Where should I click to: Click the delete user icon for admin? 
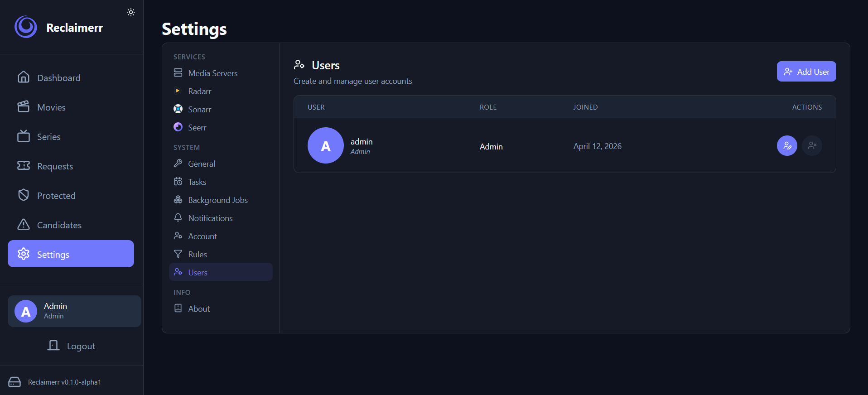[812, 145]
